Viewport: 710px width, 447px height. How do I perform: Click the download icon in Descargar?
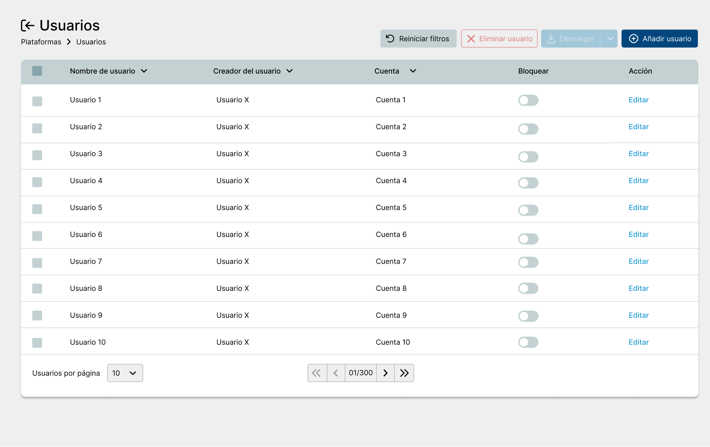(x=551, y=39)
